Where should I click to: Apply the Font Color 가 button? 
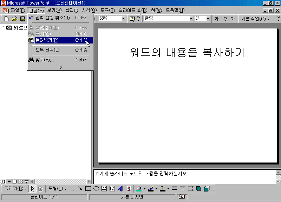(x=163, y=189)
